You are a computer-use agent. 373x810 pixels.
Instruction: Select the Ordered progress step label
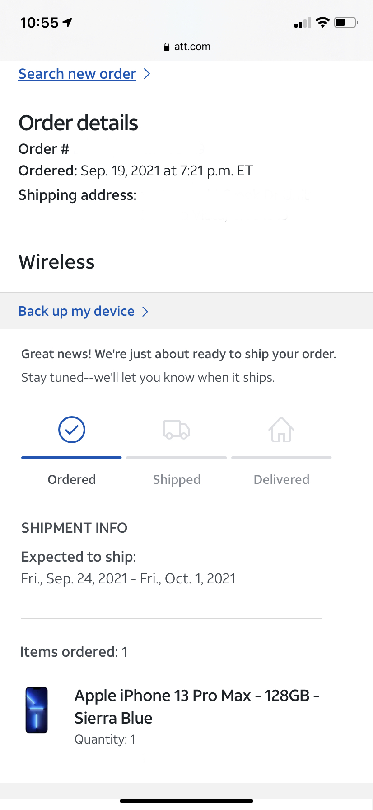click(72, 479)
